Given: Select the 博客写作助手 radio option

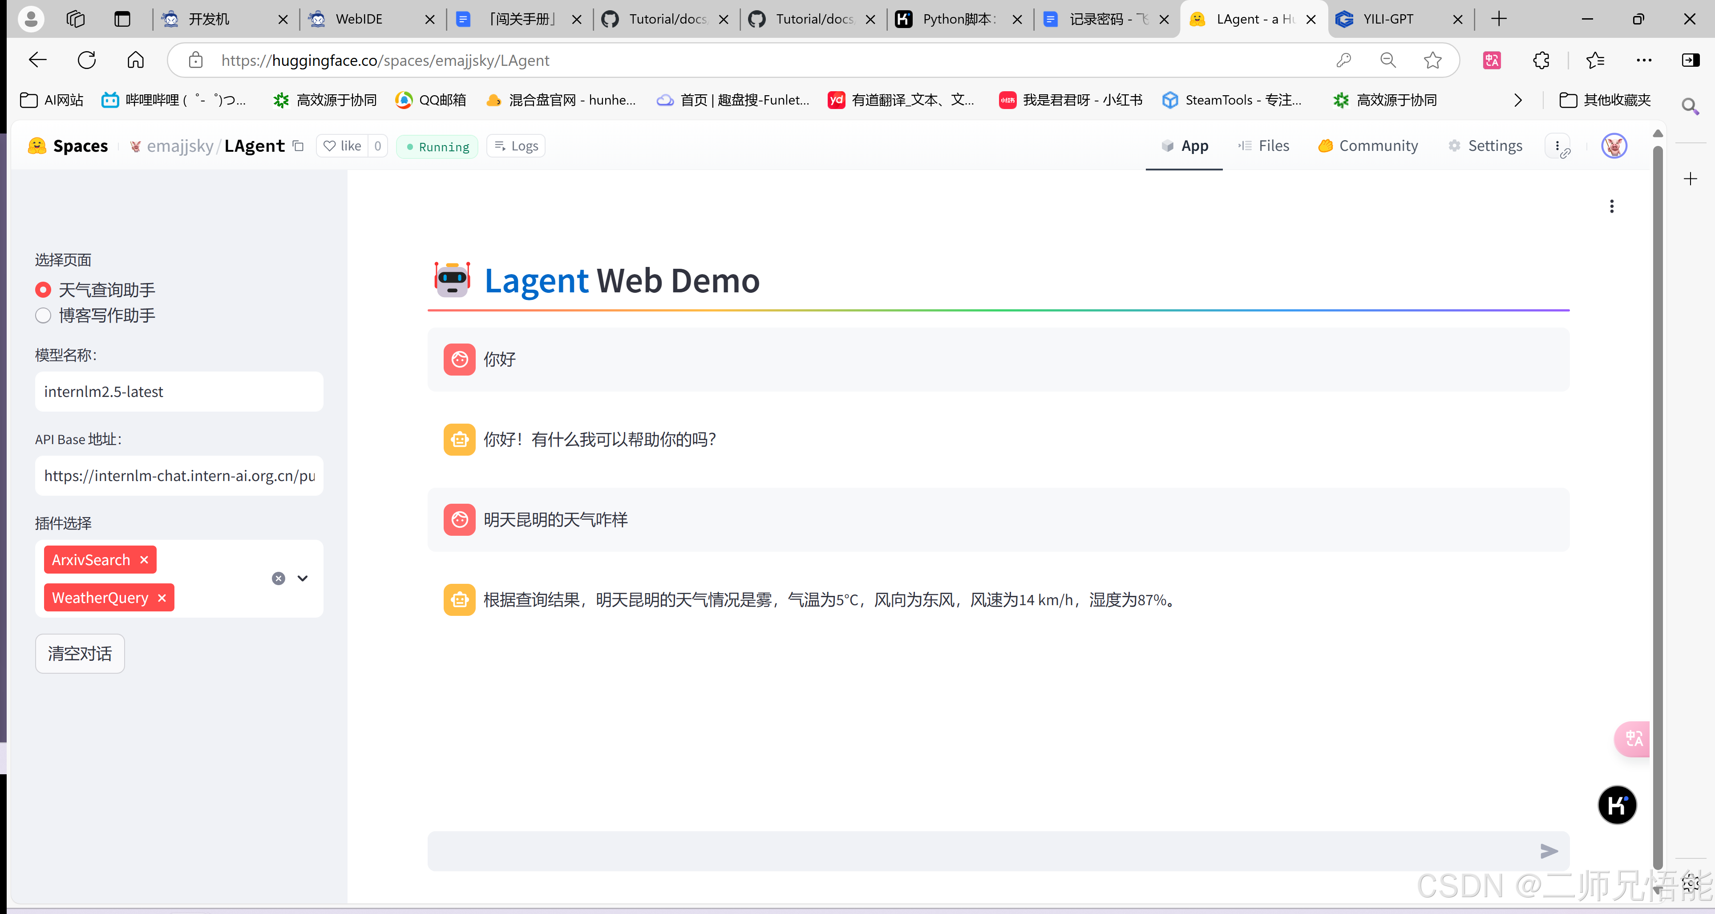Looking at the screenshot, I should (x=43, y=315).
